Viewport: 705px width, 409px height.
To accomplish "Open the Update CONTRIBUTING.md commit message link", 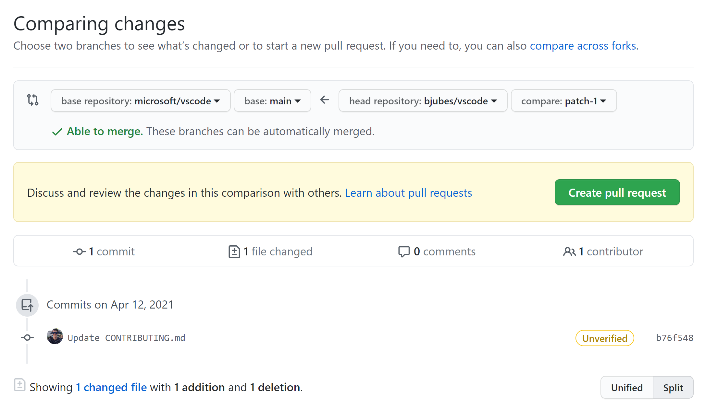I will click(126, 338).
